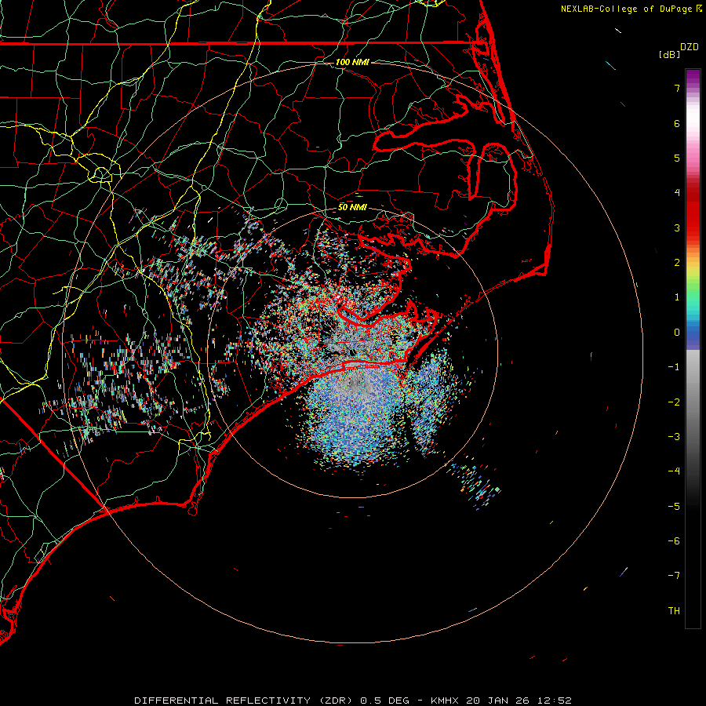Click the -5 value on the color scale

(674, 507)
